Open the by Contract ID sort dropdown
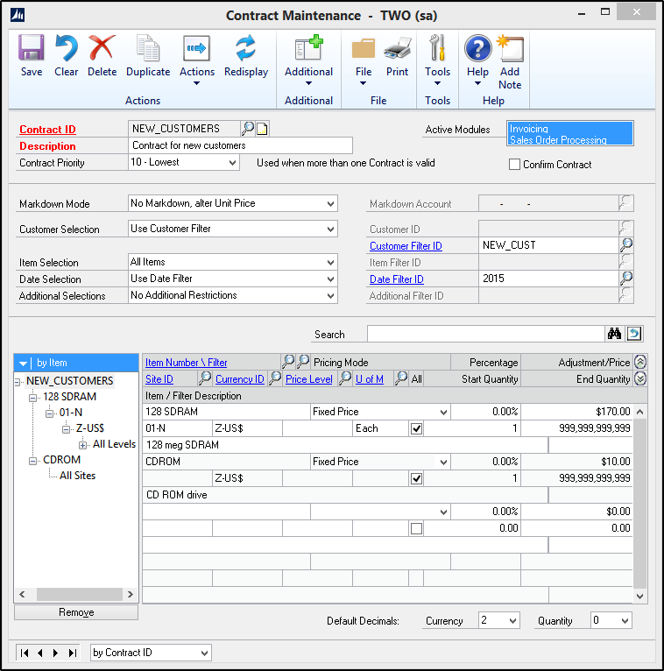This screenshot has width=664, height=671. click(x=204, y=653)
